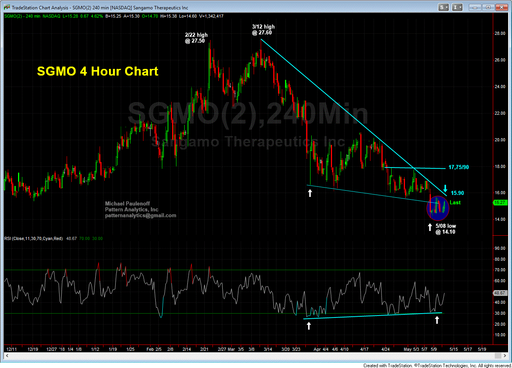512x368 pixels.
Task: Select the '5/08 low @ 14.10' annotation
Action: click(446, 229)
